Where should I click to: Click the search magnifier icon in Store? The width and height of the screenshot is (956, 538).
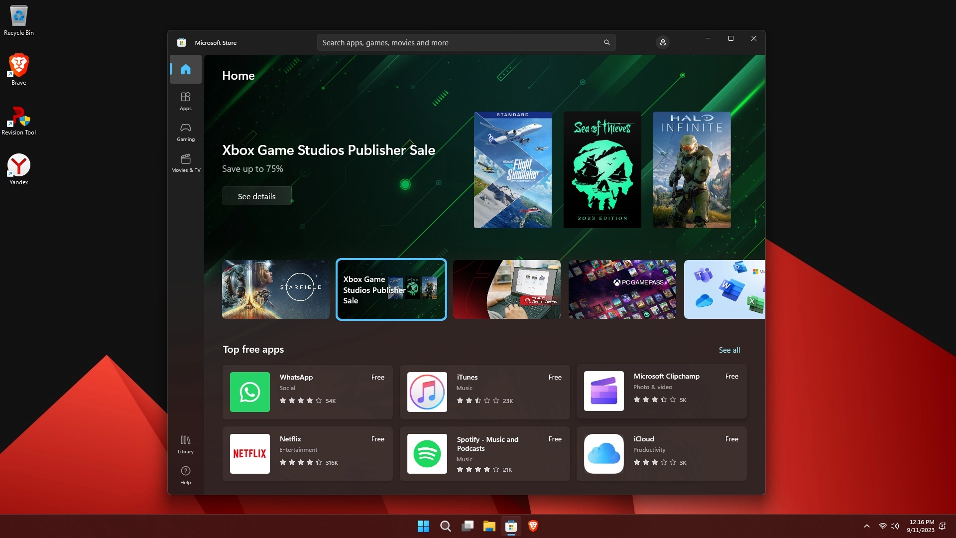606,43
